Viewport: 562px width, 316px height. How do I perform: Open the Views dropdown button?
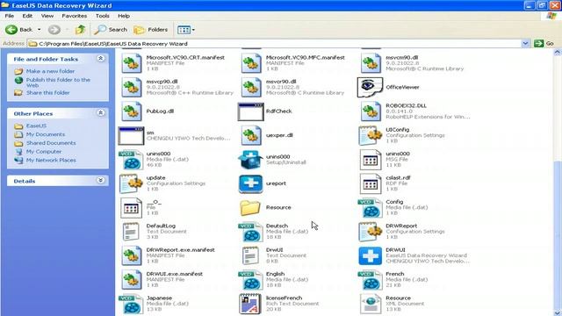(185, 30)
